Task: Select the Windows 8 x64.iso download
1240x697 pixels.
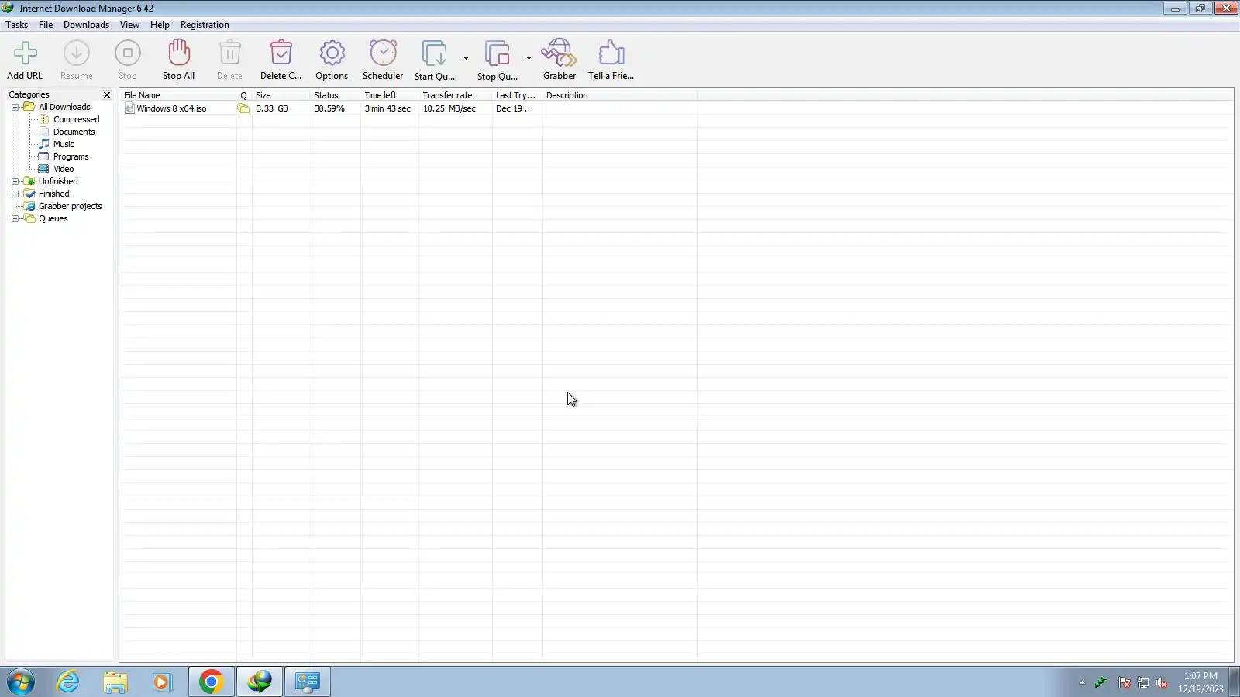Action: click(171, 108)
